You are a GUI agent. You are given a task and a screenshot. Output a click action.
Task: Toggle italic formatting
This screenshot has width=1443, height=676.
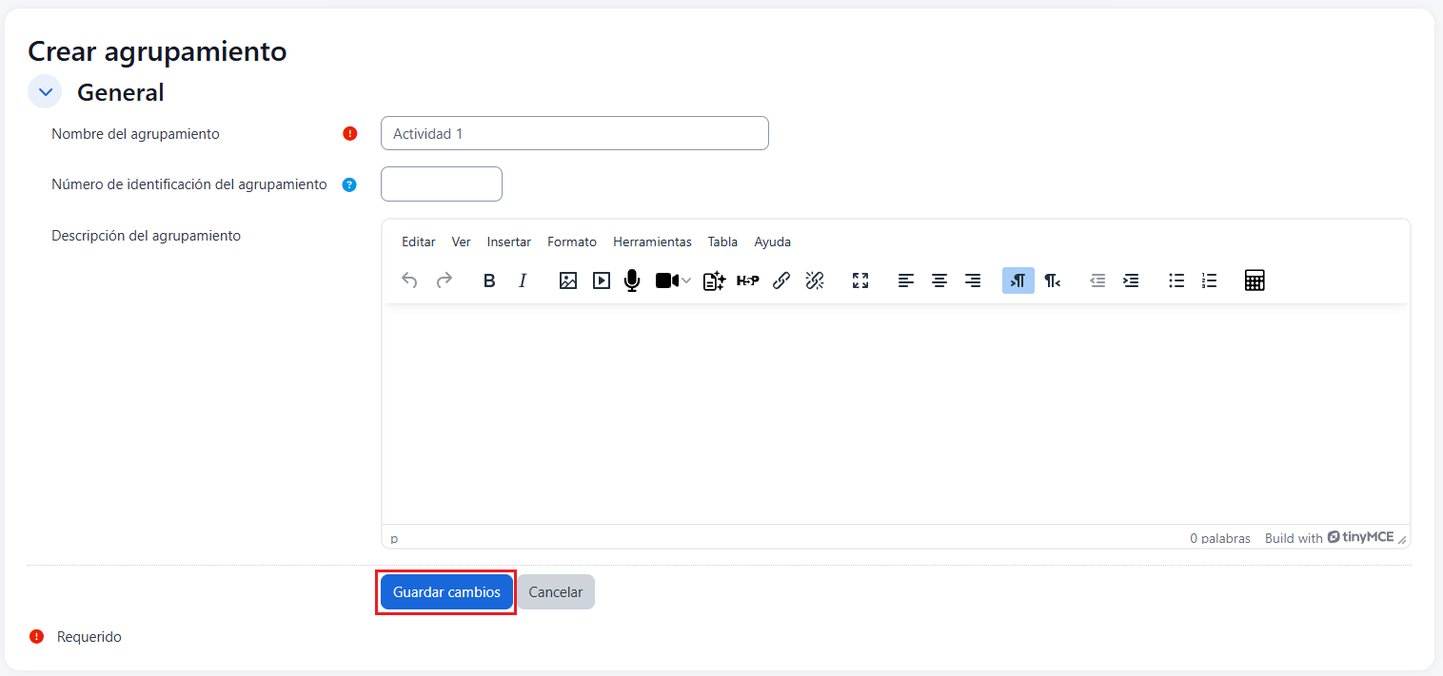click(522, 280)
